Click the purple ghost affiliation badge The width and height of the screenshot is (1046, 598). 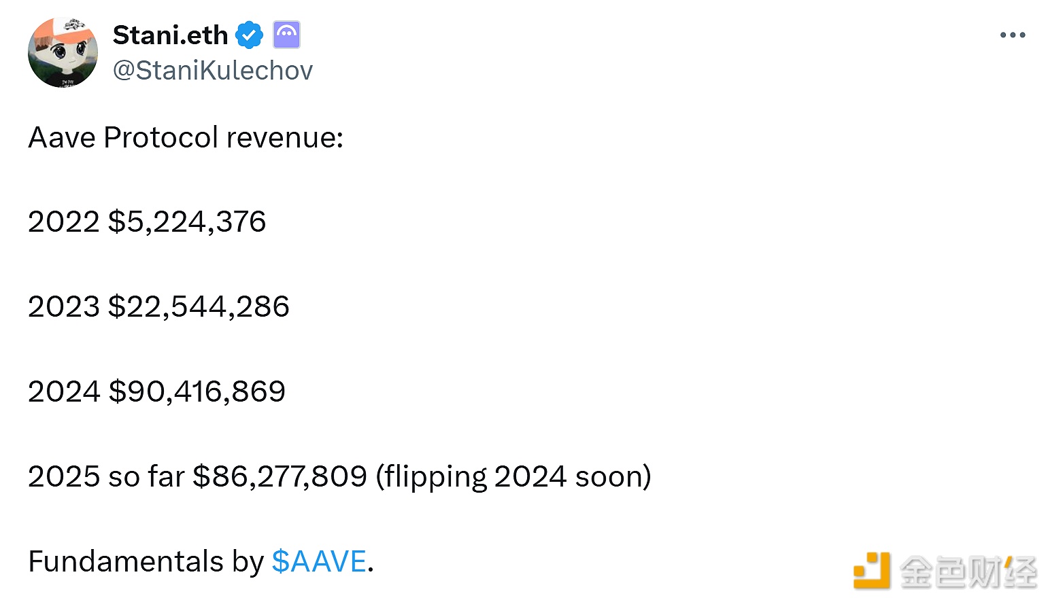(x=286, y=35)
